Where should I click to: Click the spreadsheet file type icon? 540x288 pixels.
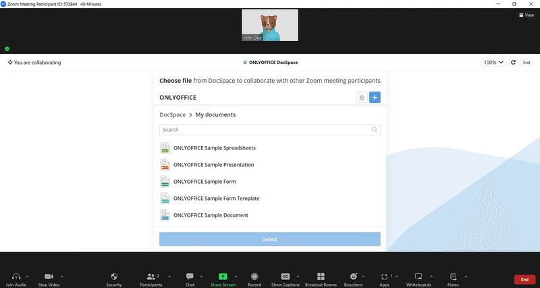[165, 148]
